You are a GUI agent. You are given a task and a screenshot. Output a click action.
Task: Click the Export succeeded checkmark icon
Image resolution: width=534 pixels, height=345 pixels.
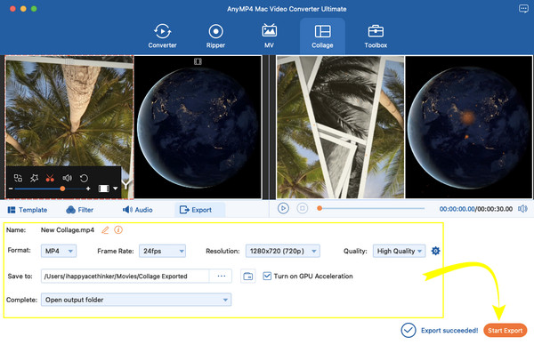click(x=409, y=331)
